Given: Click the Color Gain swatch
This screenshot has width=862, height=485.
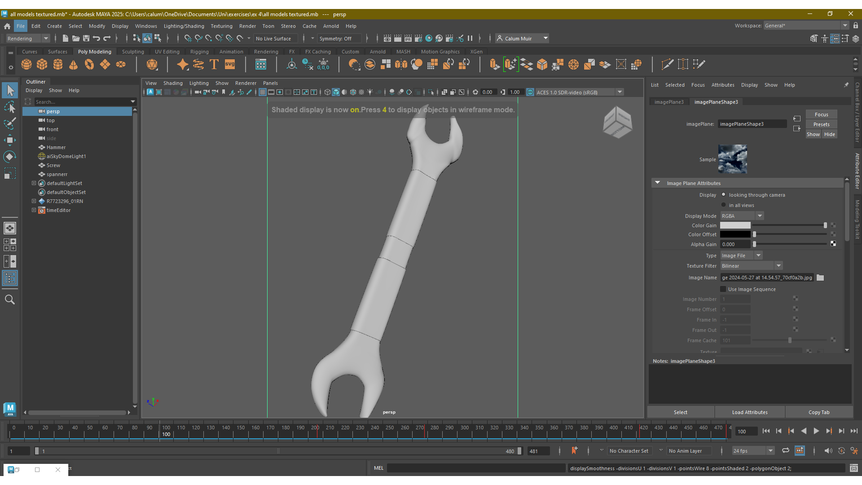Looking at the screenshot, I should (x=735, y=225).
